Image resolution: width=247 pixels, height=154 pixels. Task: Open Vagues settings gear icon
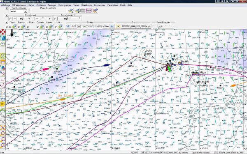tap(51, 26)
